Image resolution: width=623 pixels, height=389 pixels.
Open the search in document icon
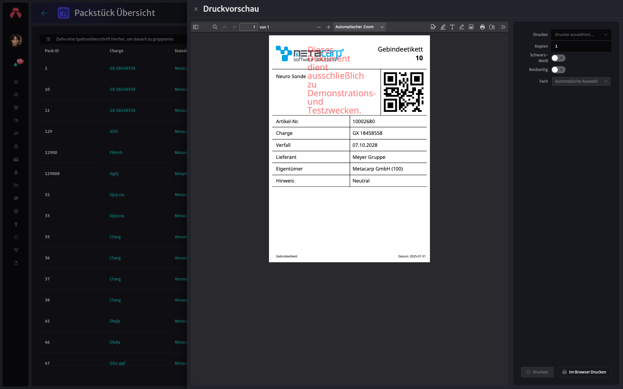(215, 27)
